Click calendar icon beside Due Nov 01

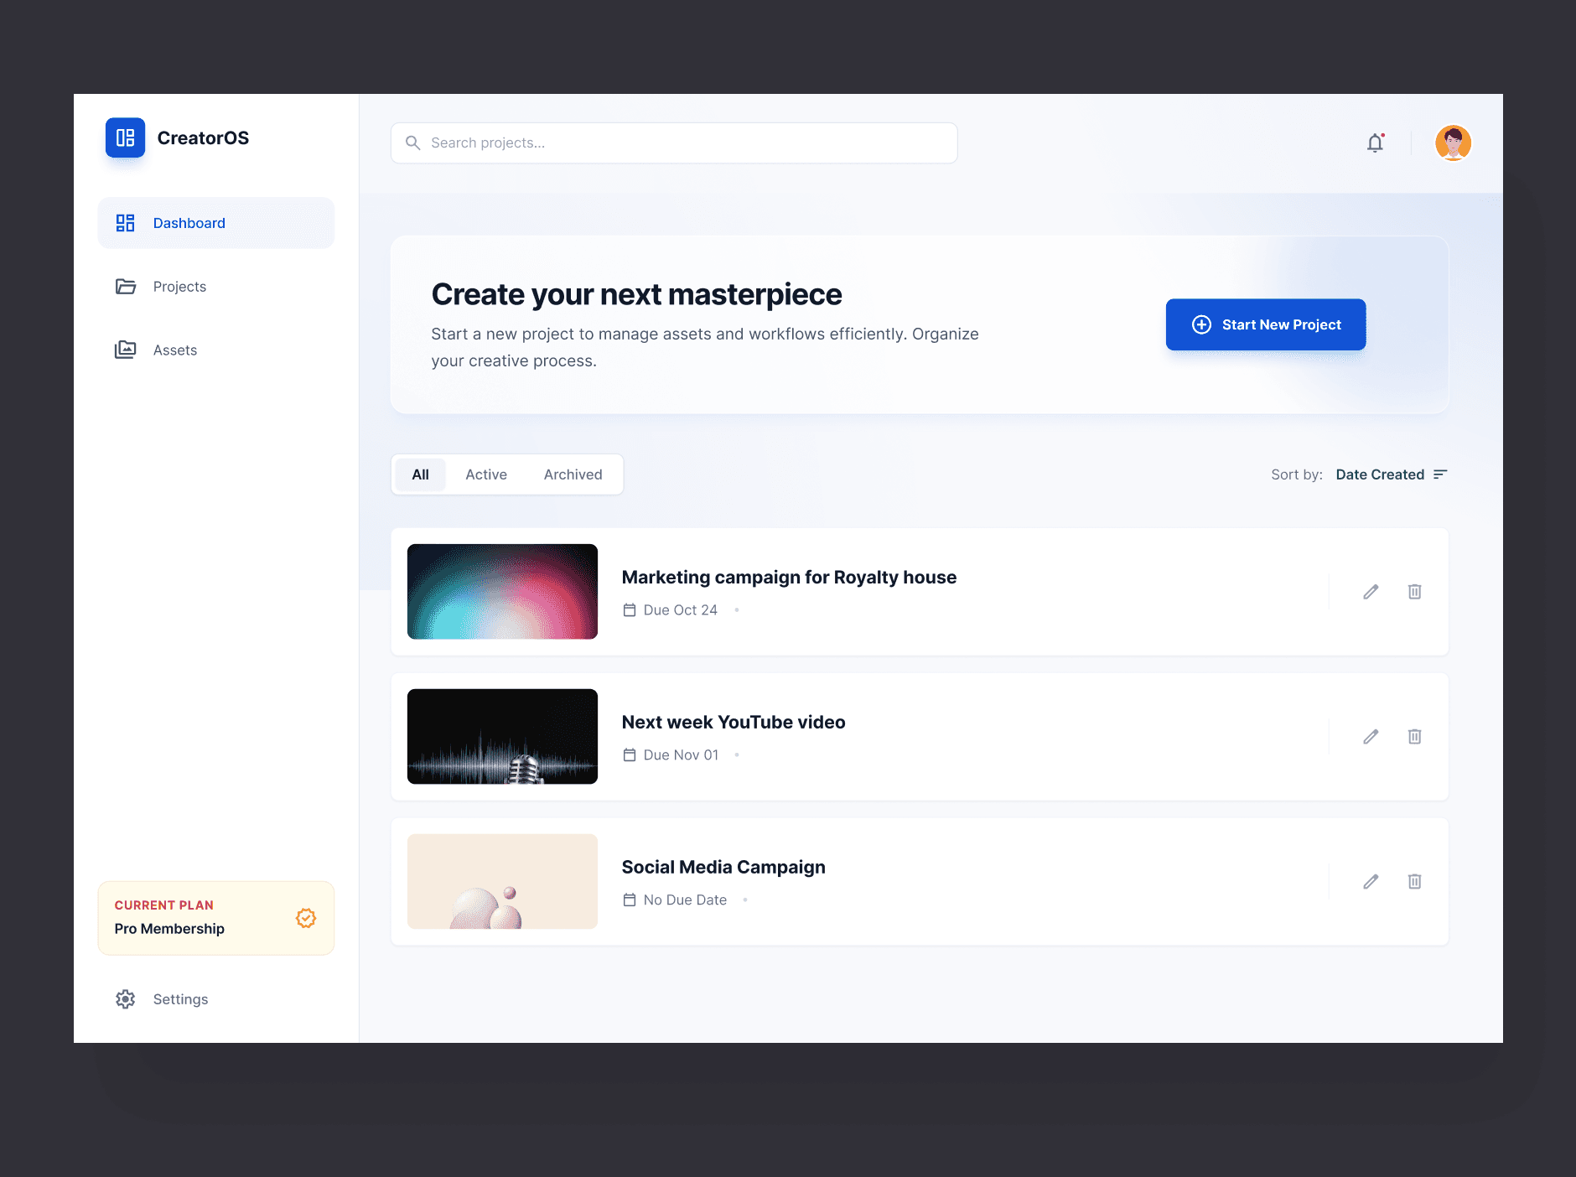pos(630,755)
